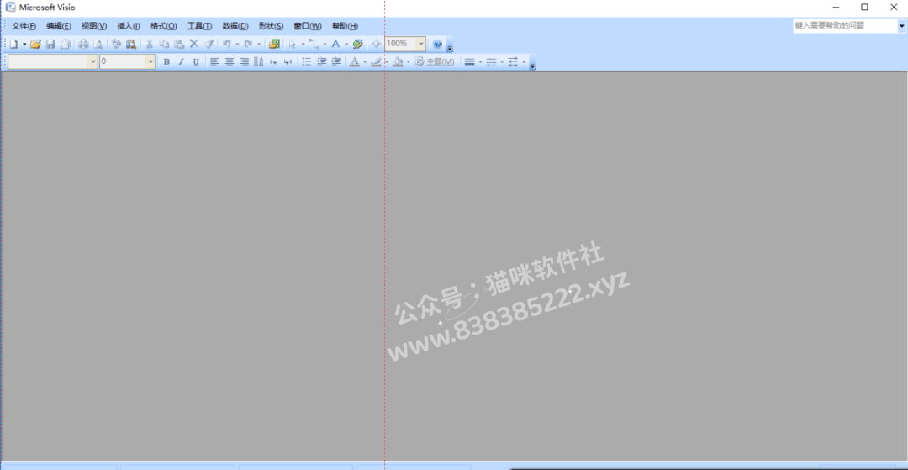Screen dimensions: 908x470
Task: Open the 插入(I) menu
Action: point(129,26)
